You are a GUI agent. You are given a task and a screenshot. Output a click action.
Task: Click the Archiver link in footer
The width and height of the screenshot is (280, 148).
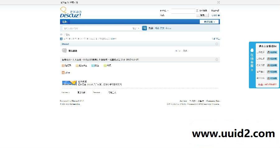183,101
